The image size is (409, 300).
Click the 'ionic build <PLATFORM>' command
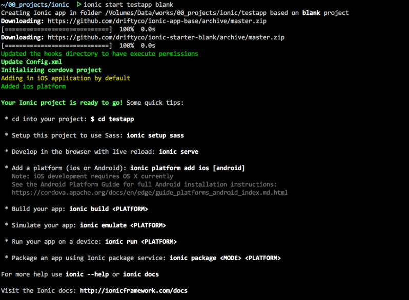pos(109,209)
